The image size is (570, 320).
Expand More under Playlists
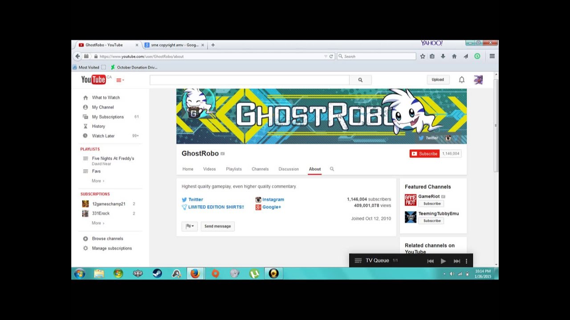(98, 181)
